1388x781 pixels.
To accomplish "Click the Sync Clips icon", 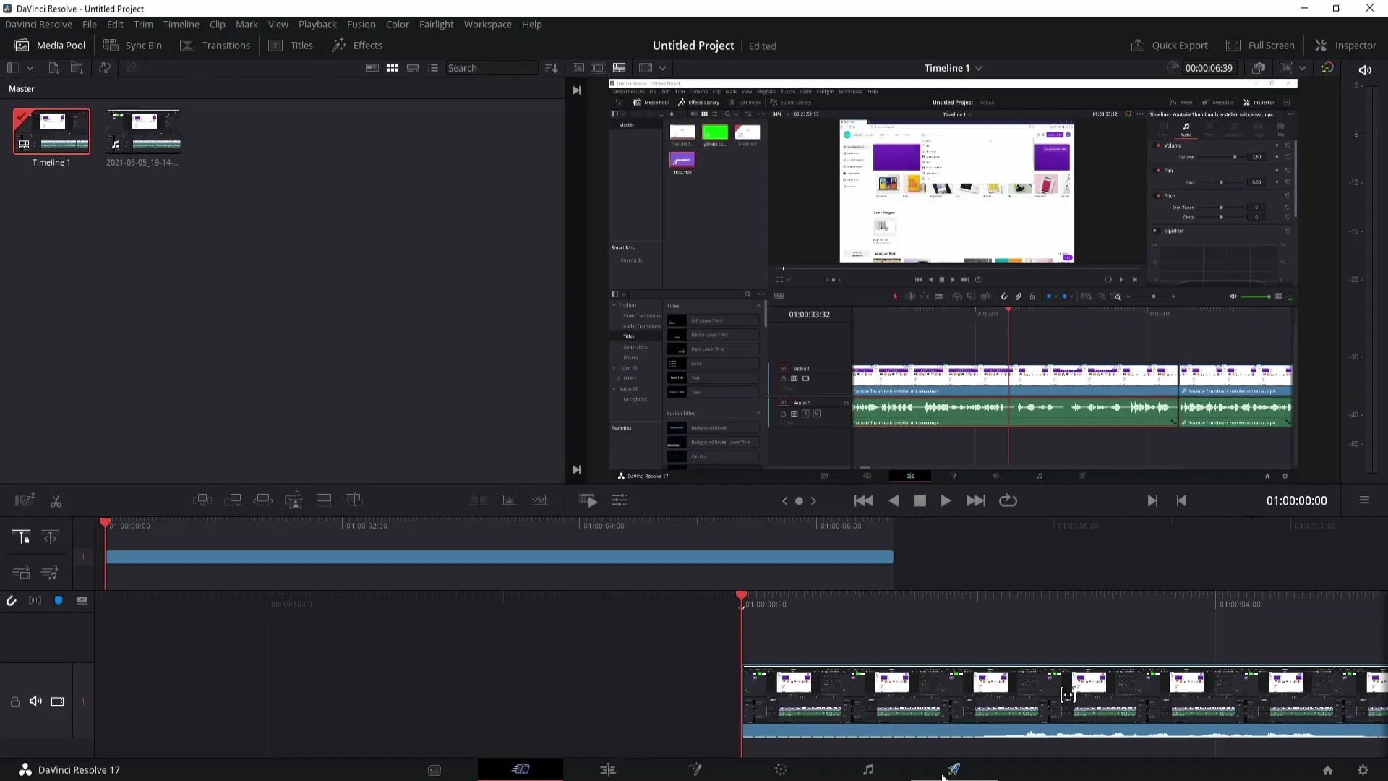I will tap(105, 68).
